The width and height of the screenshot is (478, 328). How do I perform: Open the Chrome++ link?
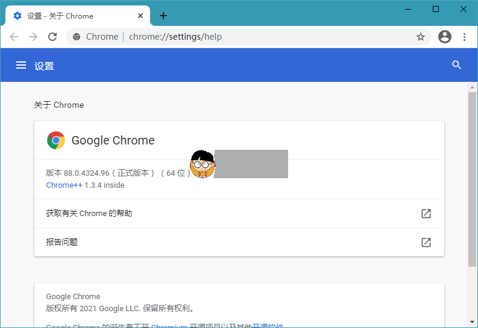[64, 185]
